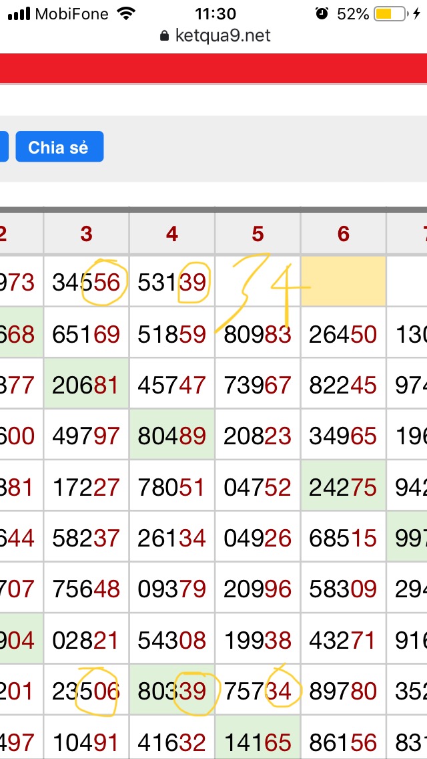The image size is (427, 759).
Task: Tap green highlighted cell 20681
Action: click(x=86, y=385)
